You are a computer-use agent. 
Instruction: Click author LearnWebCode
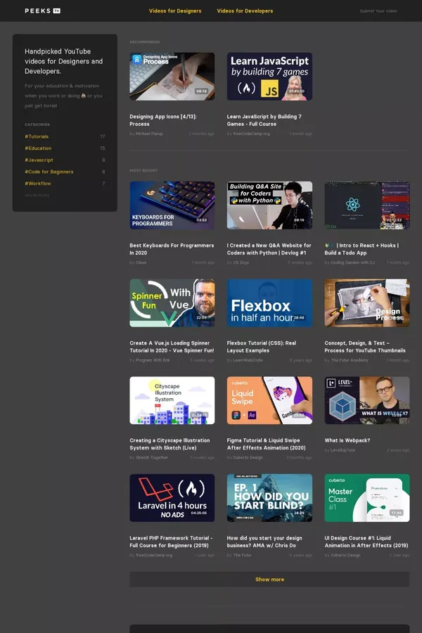pos(248,360)
